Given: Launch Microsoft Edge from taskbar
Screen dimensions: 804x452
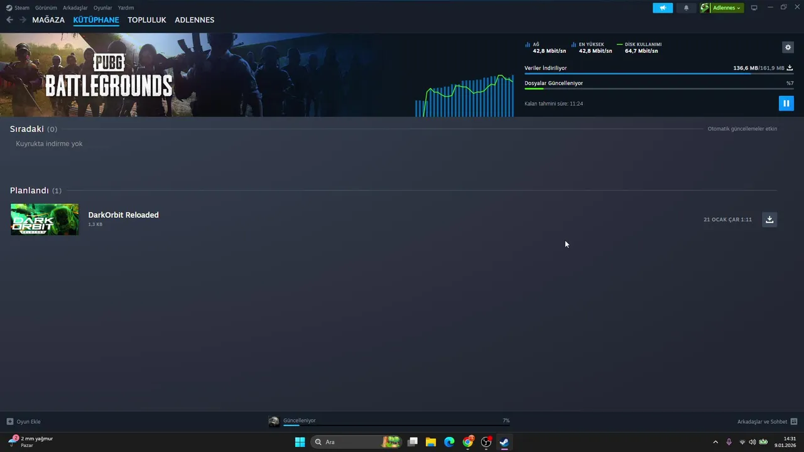Looking at the screenshot, I should (x=449, y=442).
